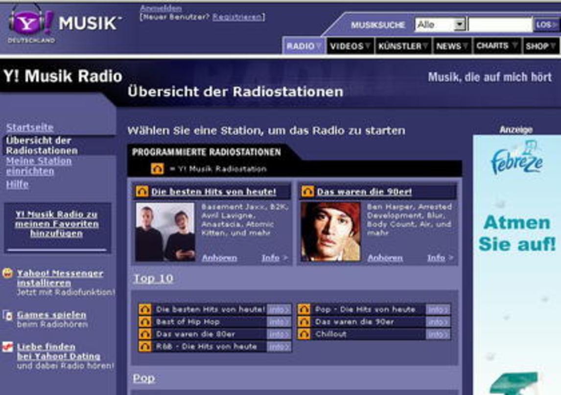Click 'R&B - Die Hits von heute' station name
561x395 pixels.
coord(207,347)
